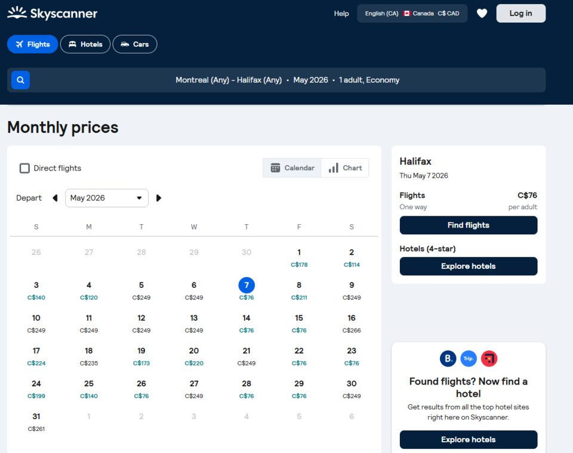The image size is (573, 453).
Task: Select May 14 with C$76 fare
Action: click(247, 323)
